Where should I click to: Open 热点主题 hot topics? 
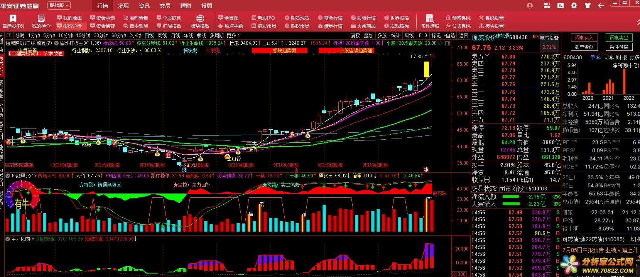coord(231,26)
